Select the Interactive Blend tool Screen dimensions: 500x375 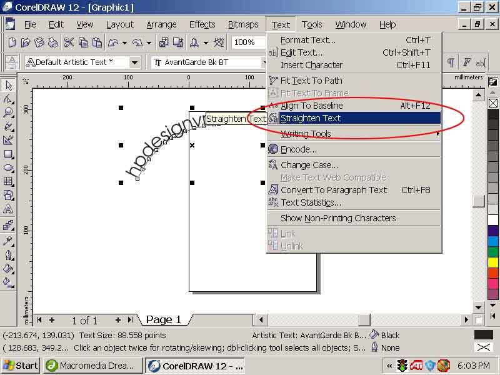(8, 226)
